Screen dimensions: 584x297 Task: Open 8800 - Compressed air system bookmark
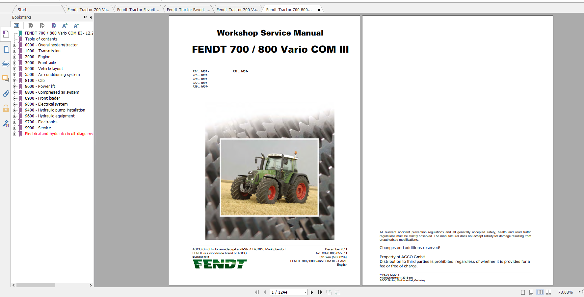pyautogui.click(x=52, y=92)
